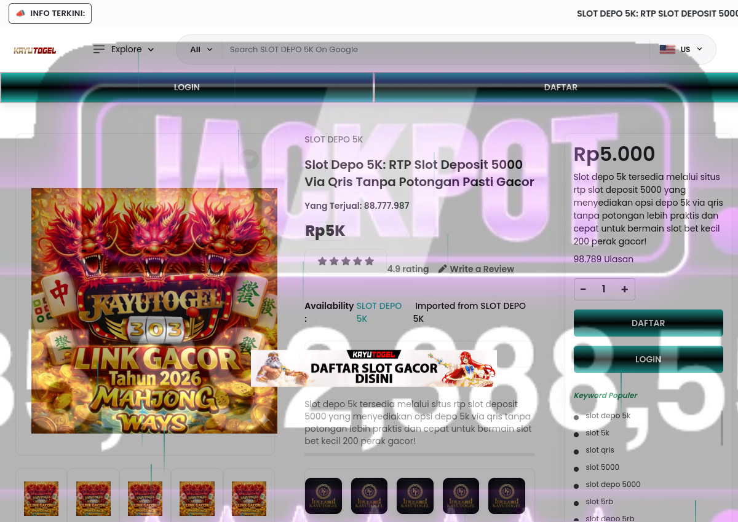738x522 pixels.
Task: Toggle the heart wishlist icon
Action: tap(249, 158)
